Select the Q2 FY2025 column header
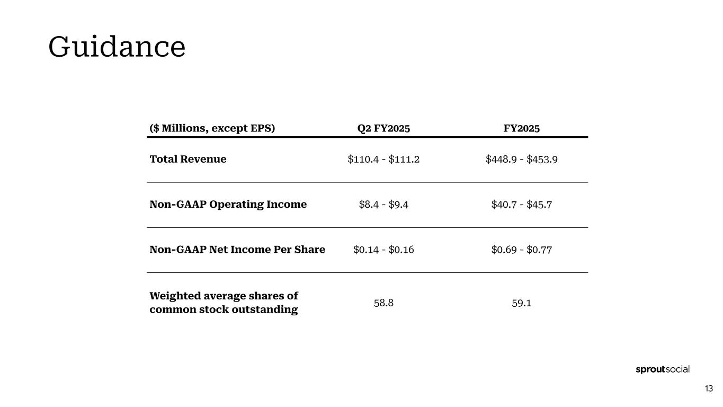 coord(383,128)
